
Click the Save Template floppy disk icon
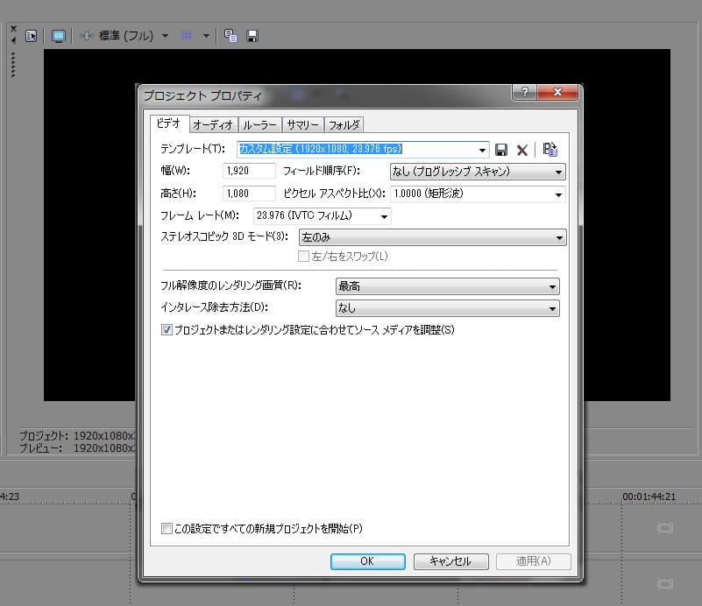coord(502,150)
